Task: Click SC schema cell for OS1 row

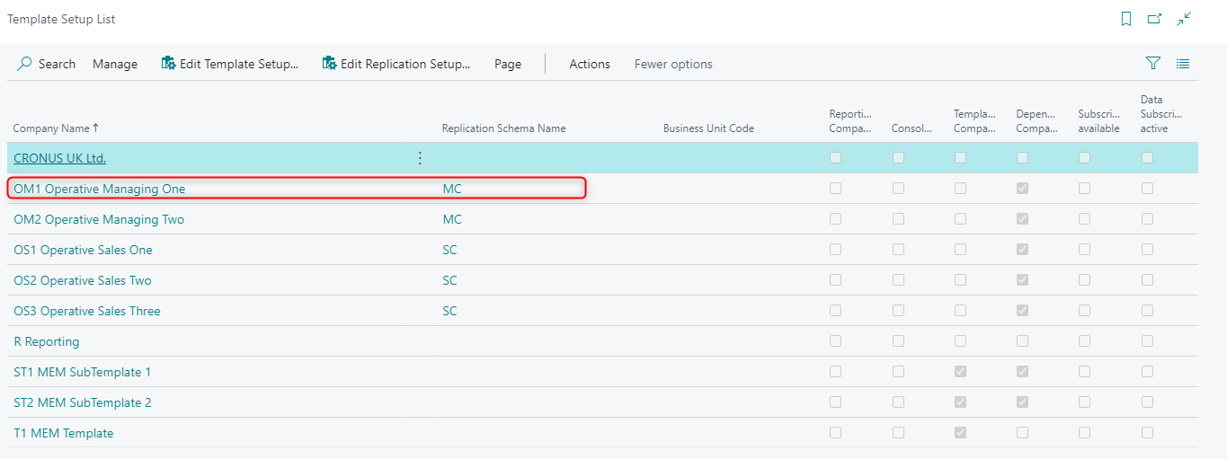Action: tap(449, 250)
